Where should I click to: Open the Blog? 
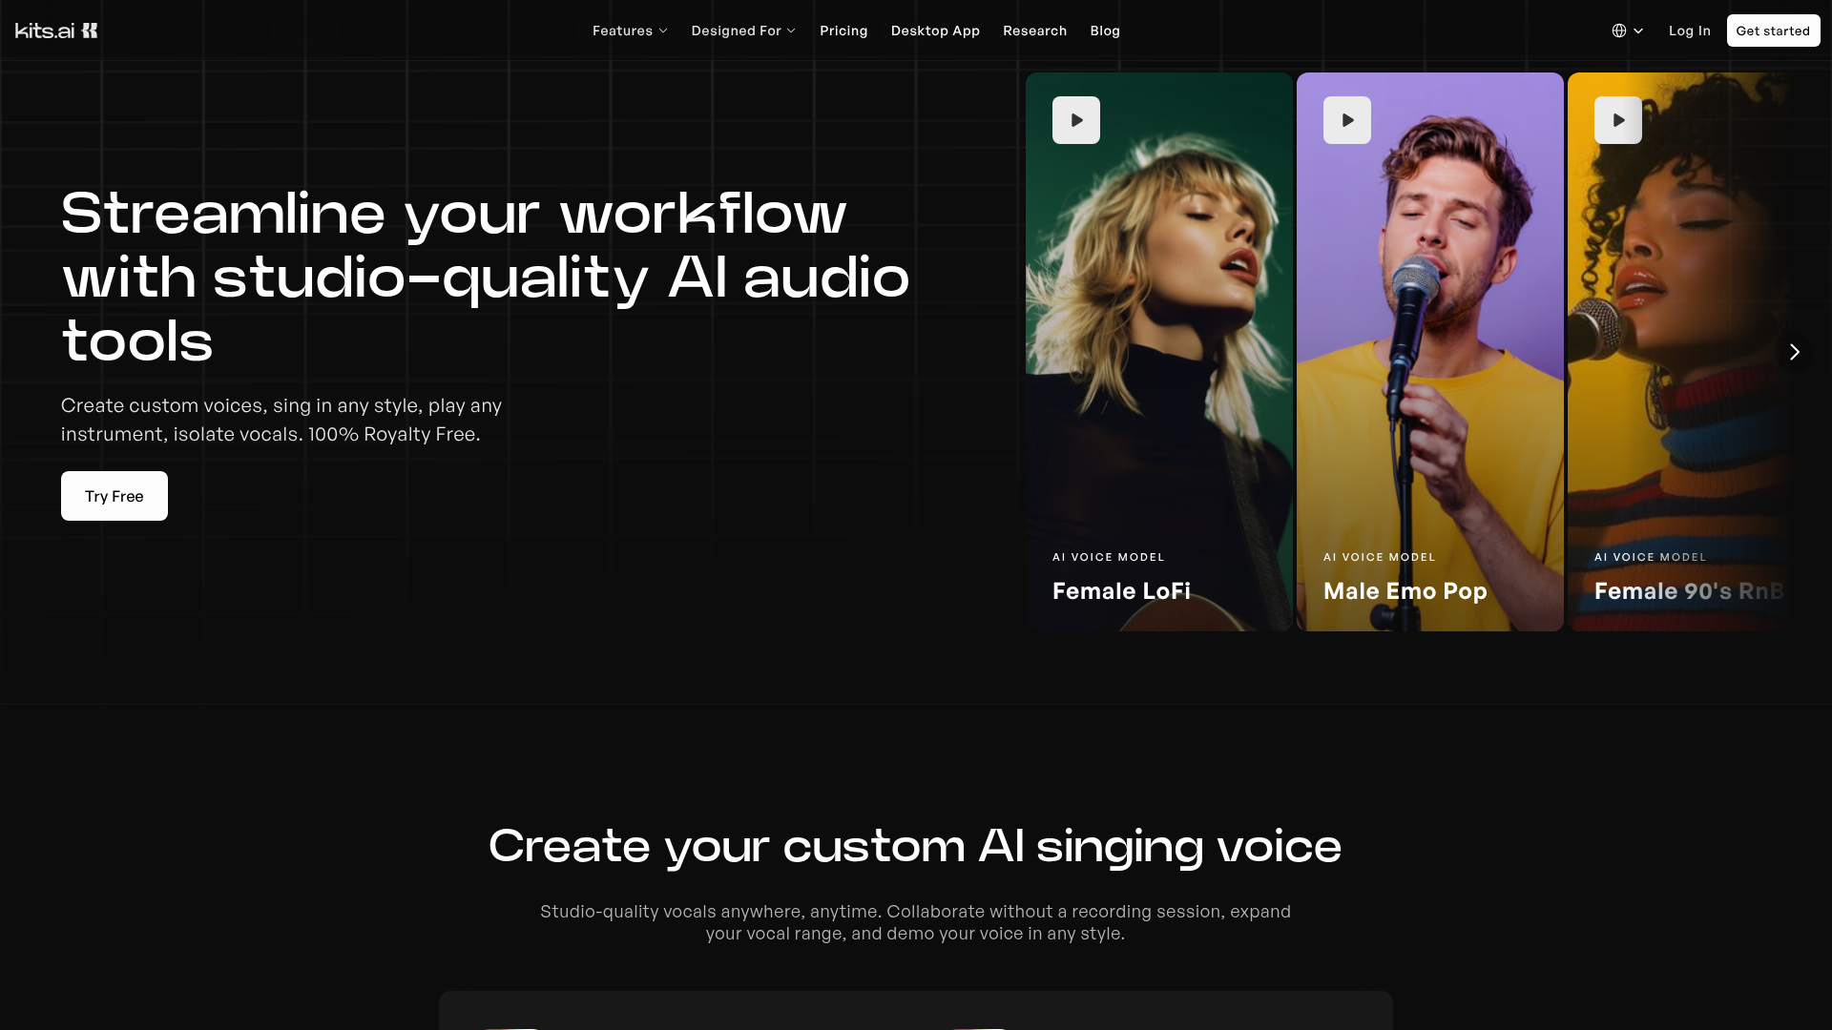1104,30
